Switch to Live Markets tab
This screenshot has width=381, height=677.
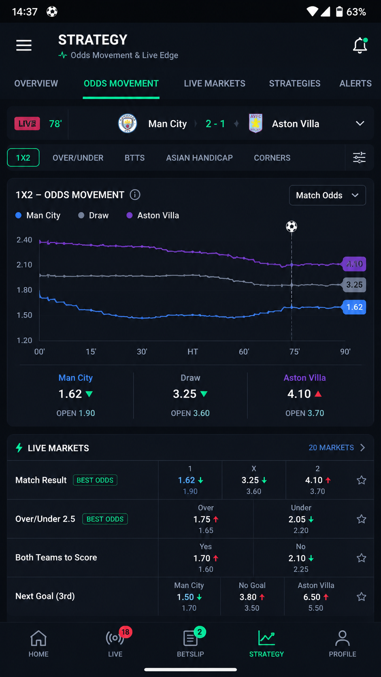pyautogui.click(x=215, y=83)
